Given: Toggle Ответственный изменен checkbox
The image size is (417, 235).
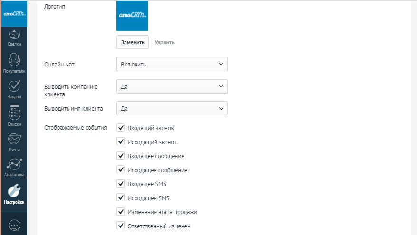Looking at the screenshot, I should click(120, 226).
